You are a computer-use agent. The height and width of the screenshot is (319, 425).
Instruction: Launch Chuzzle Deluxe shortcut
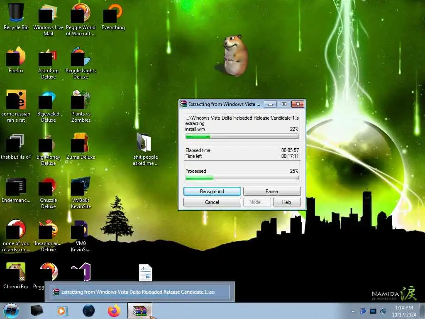48,193
